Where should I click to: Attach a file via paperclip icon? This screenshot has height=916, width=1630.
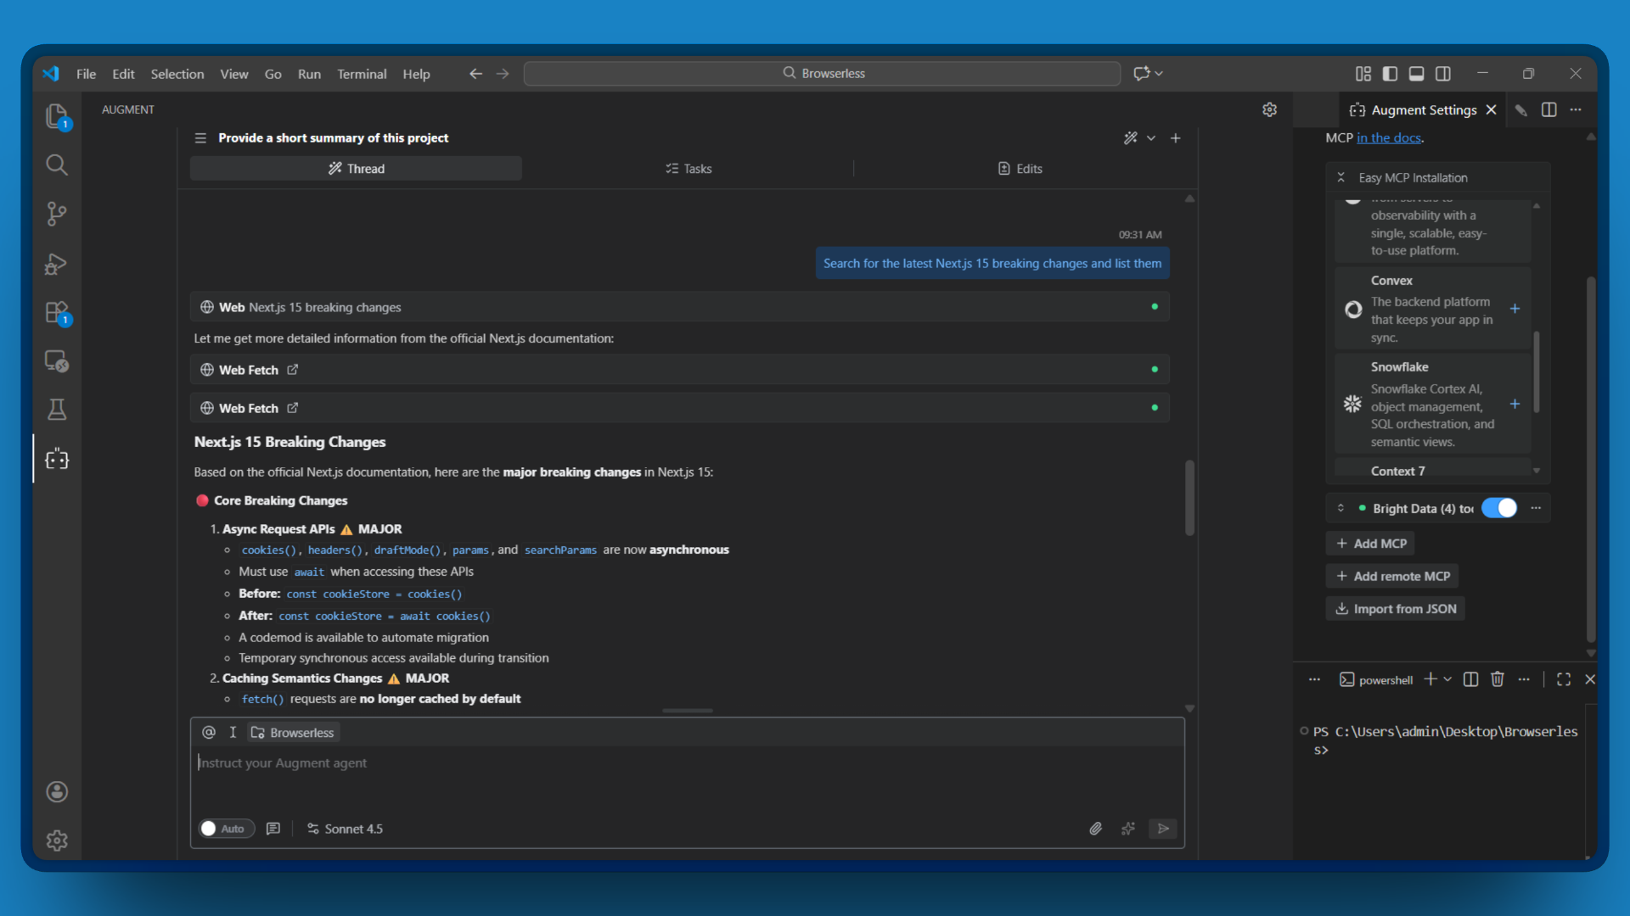(x=1095, y=829)
